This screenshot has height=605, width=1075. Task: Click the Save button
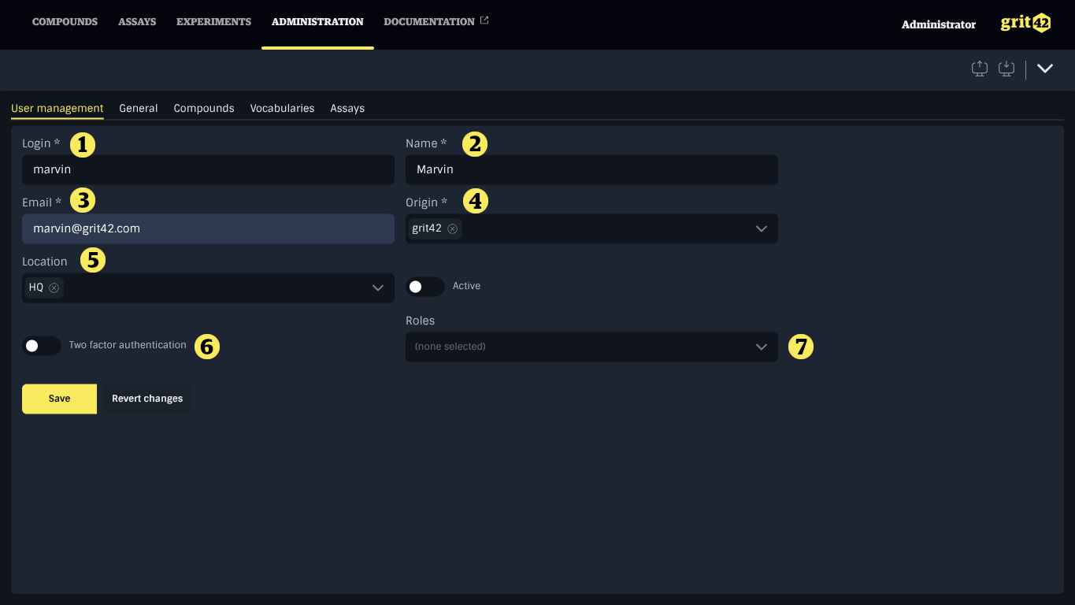click(59, 399)
